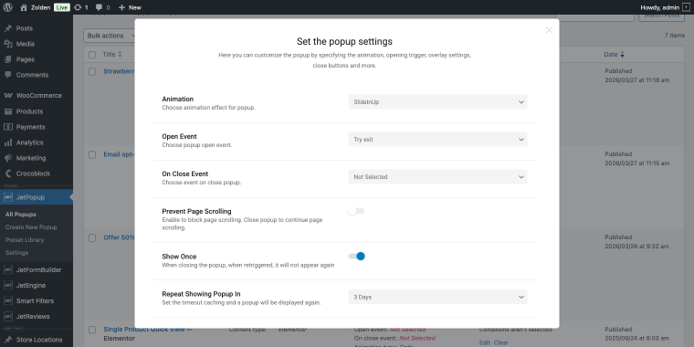Open the Media menu item

click(x=26, y=44)
